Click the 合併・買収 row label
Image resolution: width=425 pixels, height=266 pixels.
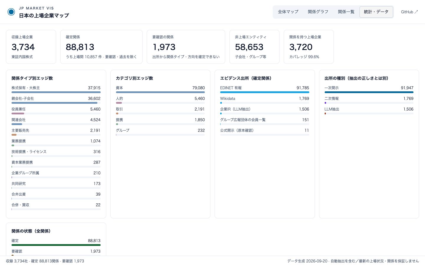coord(20,205)
